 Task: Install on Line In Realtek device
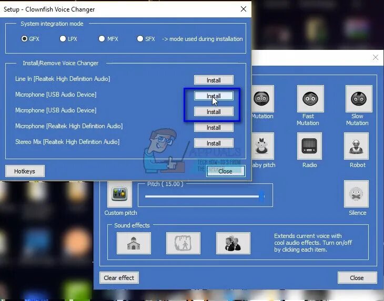(214, 80)
